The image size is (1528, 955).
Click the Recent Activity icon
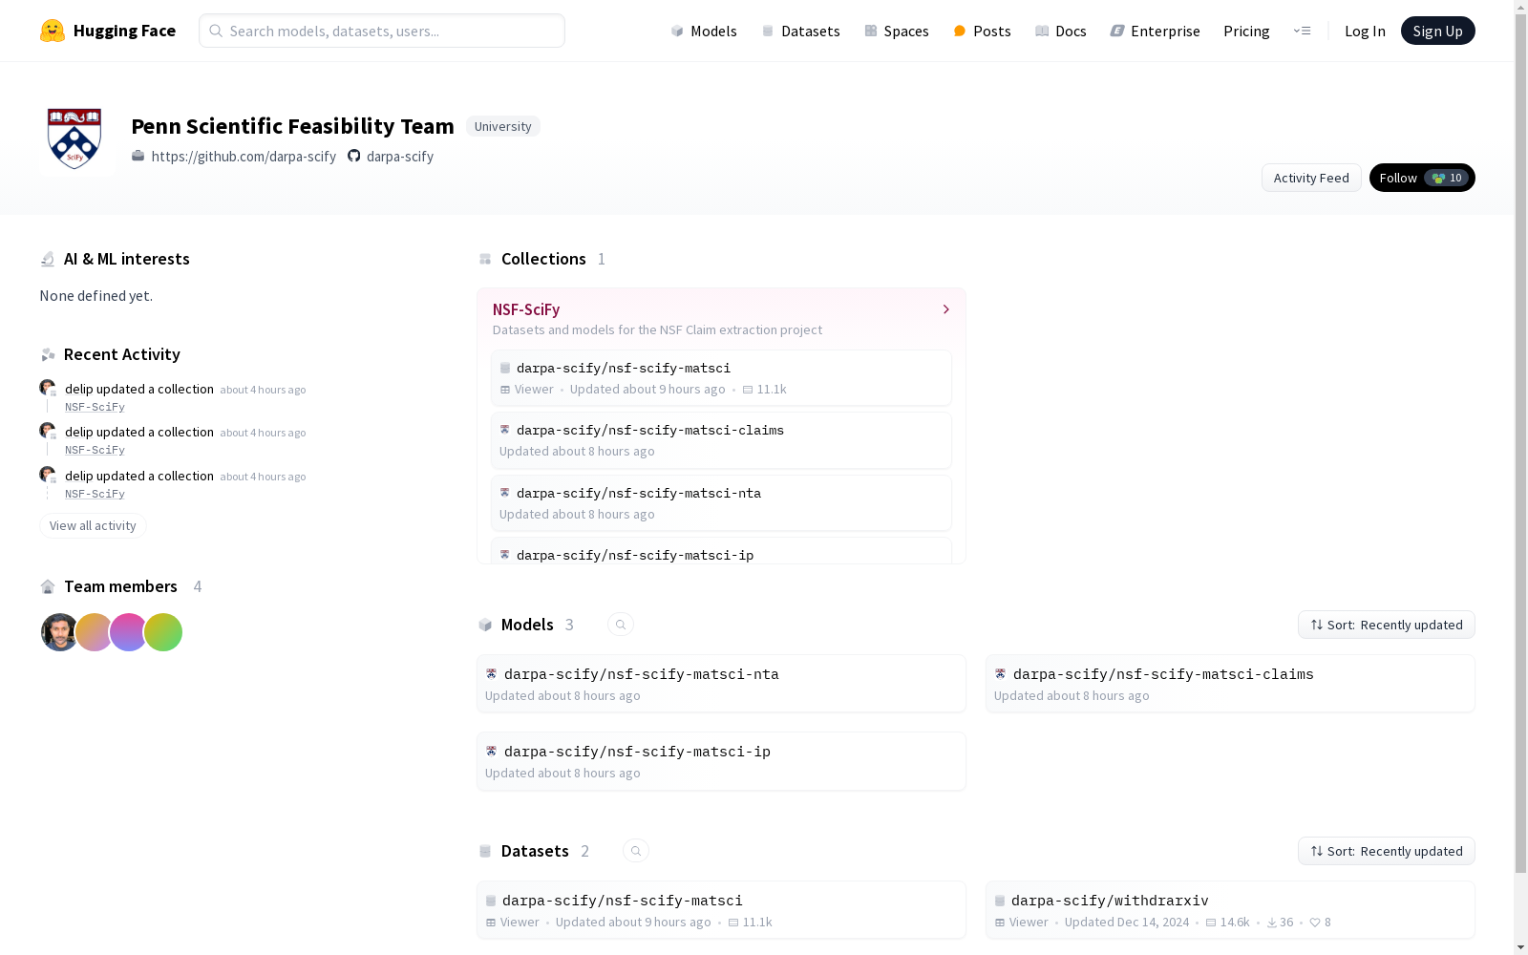48,354
